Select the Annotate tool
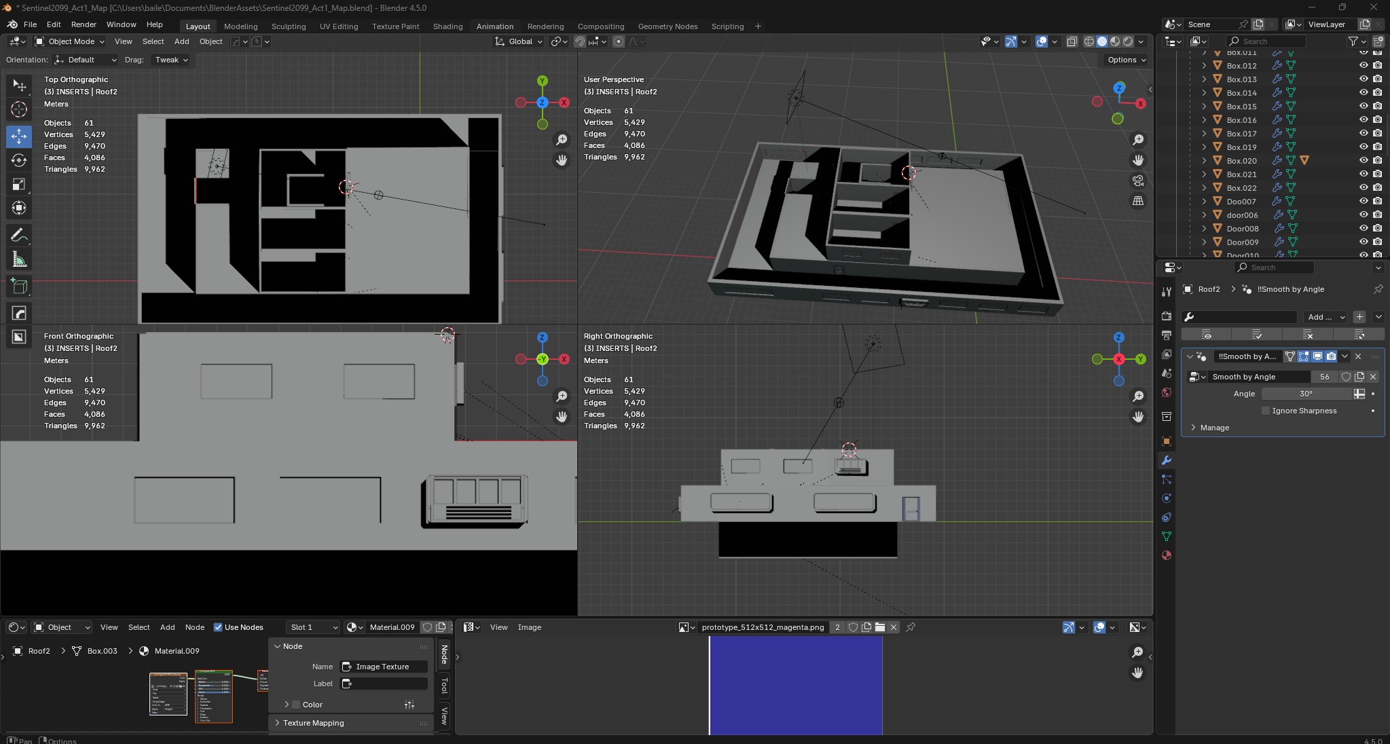The width and height of the screenshot is (1390, 744). coord(19,234)
